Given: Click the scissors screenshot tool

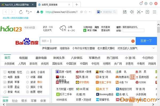Looking at the screenshot, I should point(139,12).
